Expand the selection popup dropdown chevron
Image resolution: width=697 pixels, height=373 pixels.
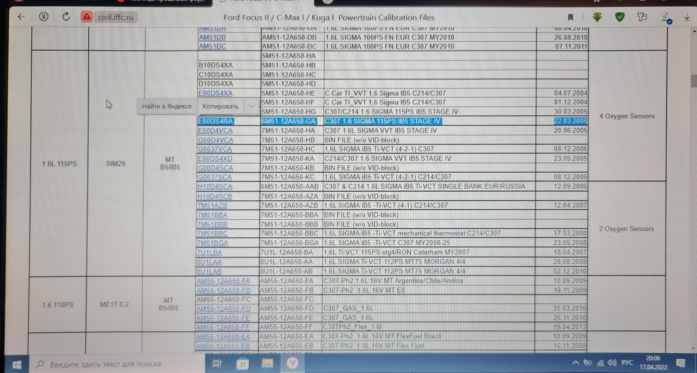coord(252,106)
